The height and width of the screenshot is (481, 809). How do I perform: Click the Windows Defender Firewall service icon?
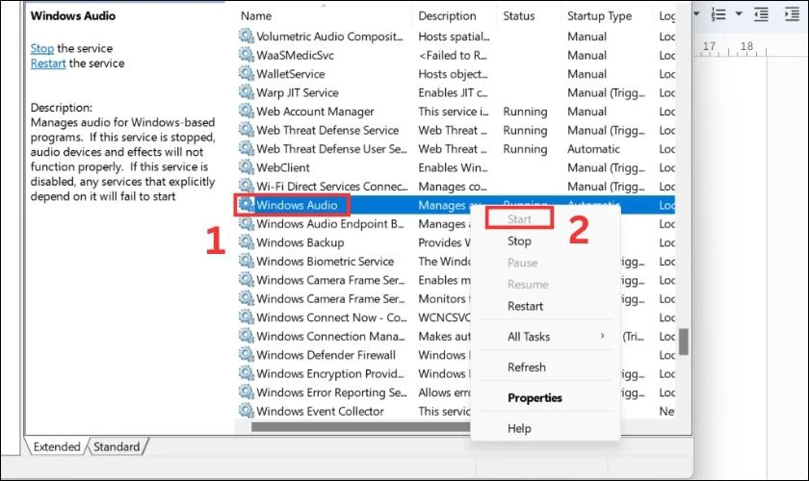(x=247, y=355)
